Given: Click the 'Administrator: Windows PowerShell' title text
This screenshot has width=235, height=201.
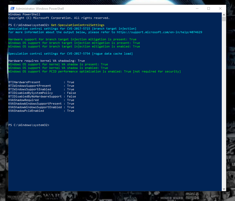Looking at the screenshot, I should point(40,9).
